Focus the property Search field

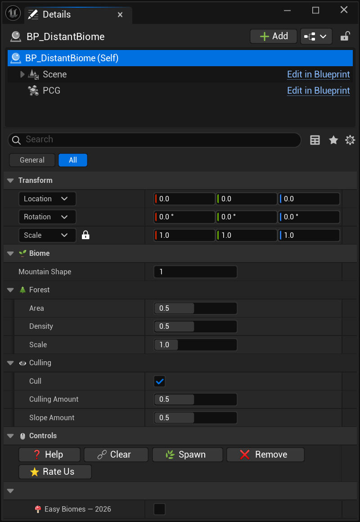click(154, 140)
